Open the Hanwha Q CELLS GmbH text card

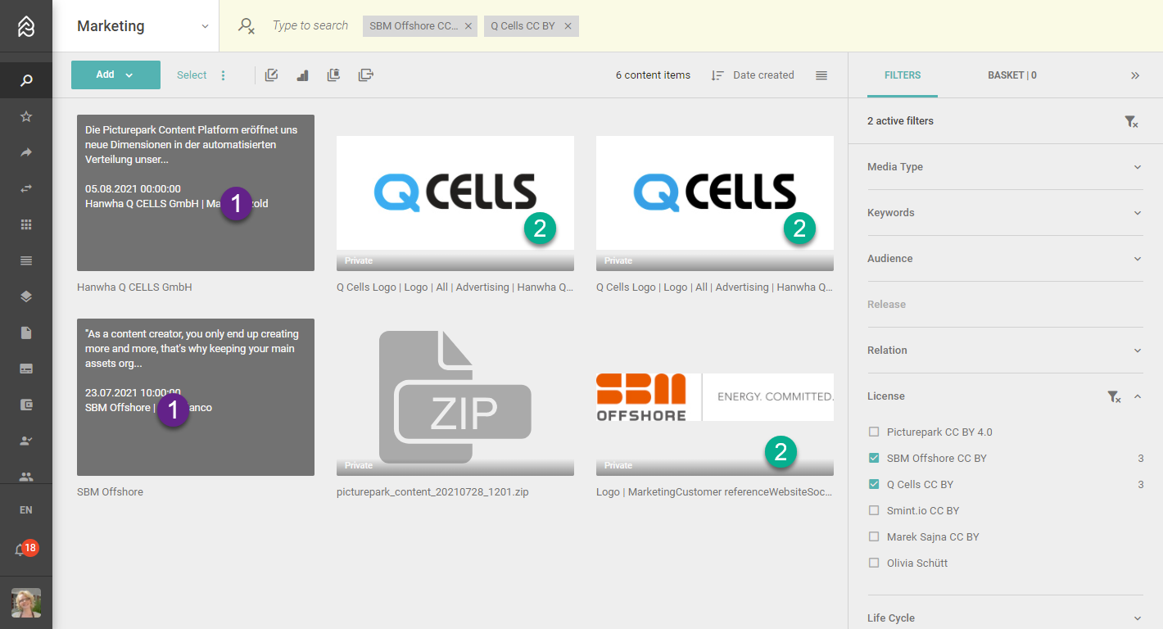pyautogui.click(x=196, y=192)
